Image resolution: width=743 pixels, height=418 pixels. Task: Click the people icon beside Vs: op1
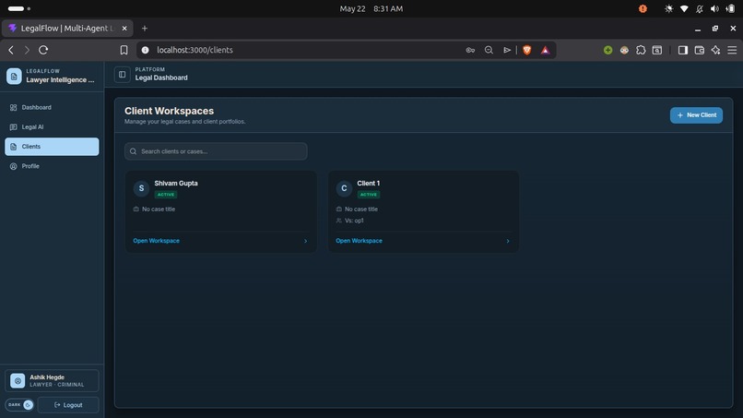point(339,221)
